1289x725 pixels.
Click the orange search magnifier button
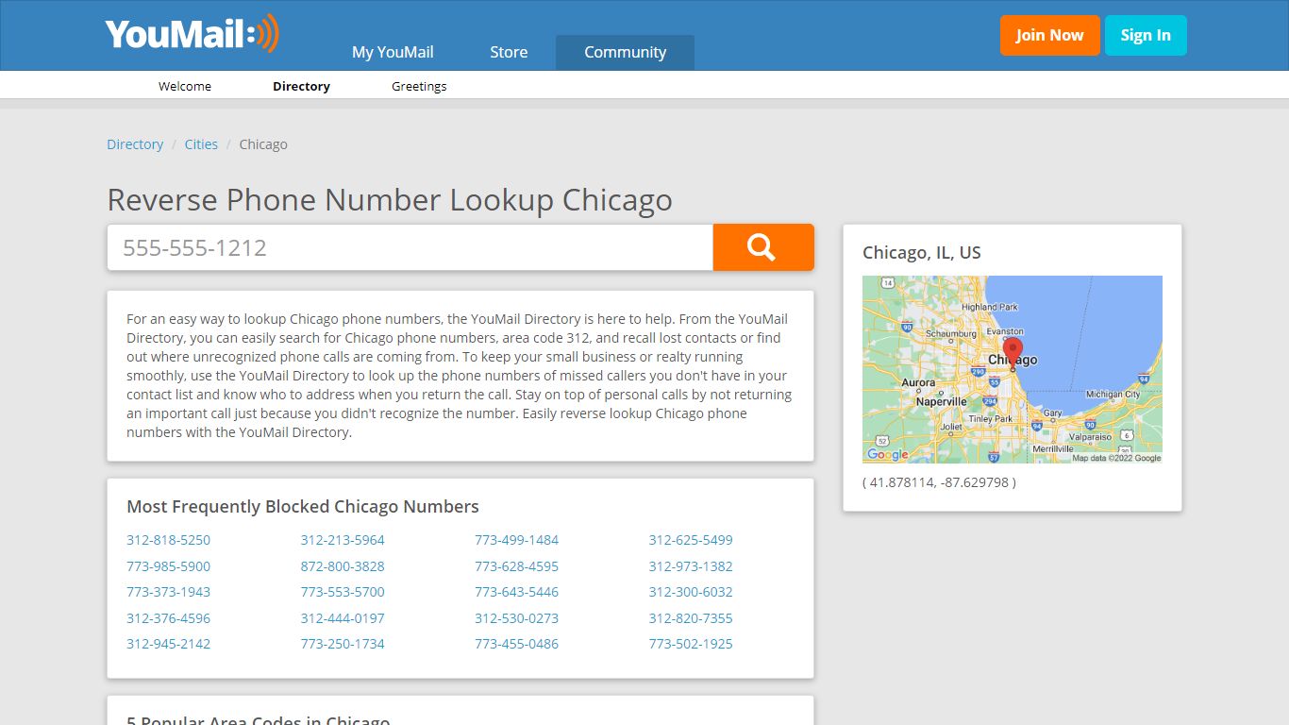[x=762, y=247]
